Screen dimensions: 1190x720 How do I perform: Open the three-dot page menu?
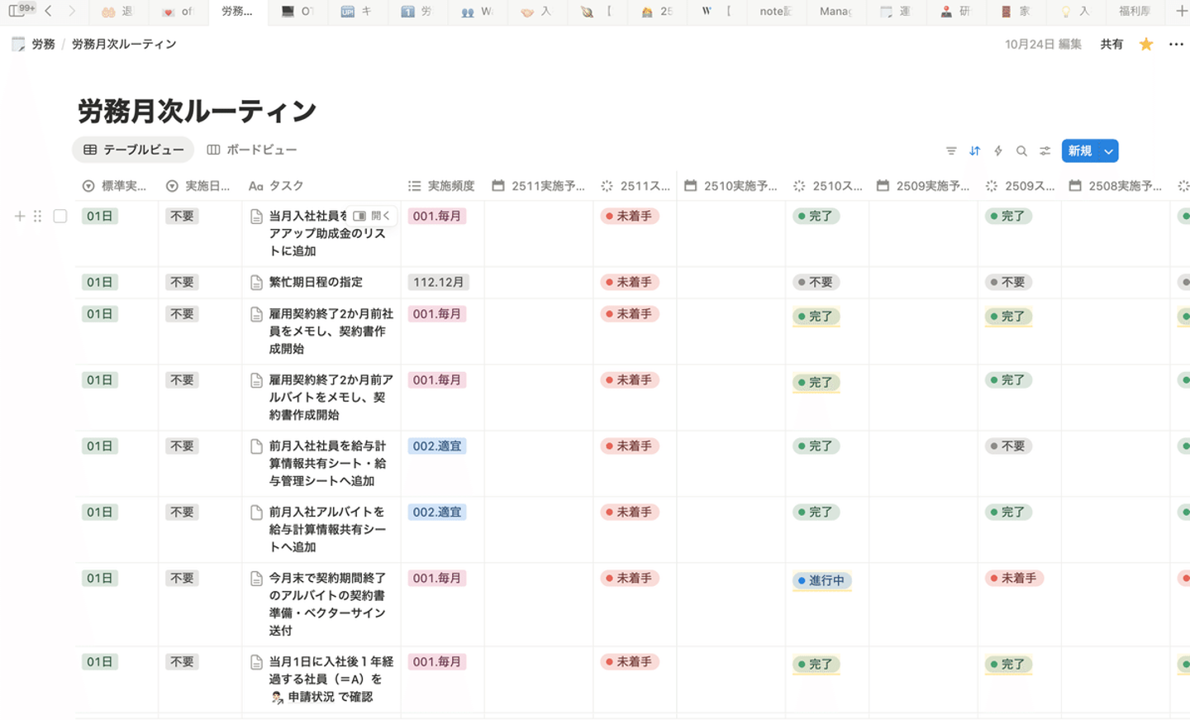[1176, 45]
